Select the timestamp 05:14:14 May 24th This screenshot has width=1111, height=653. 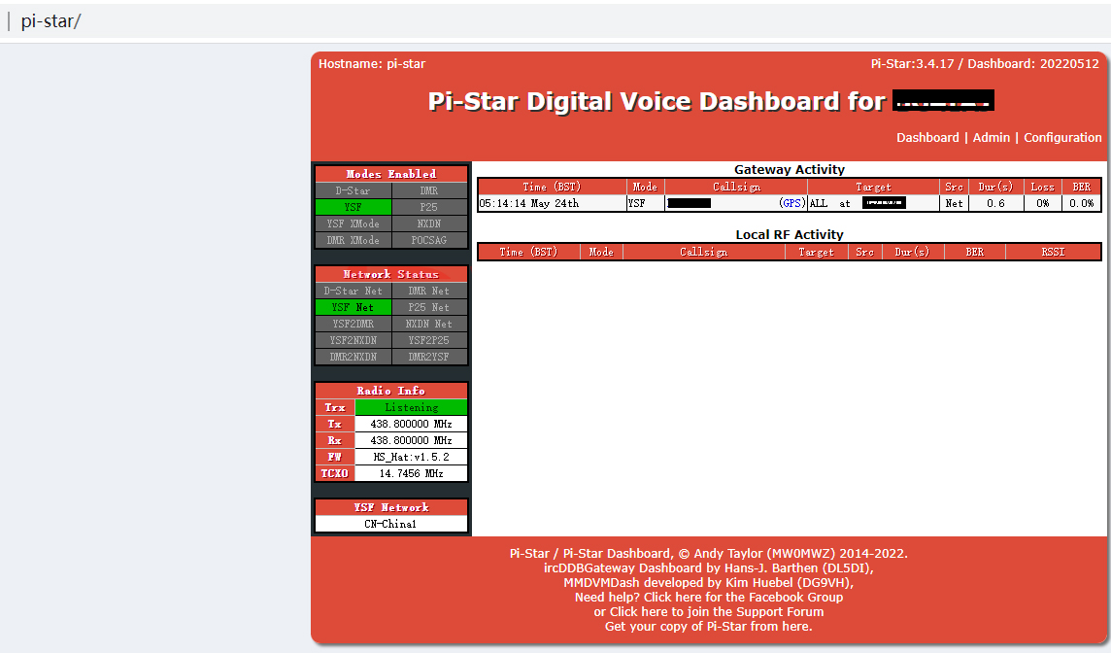tap(529, 203)
